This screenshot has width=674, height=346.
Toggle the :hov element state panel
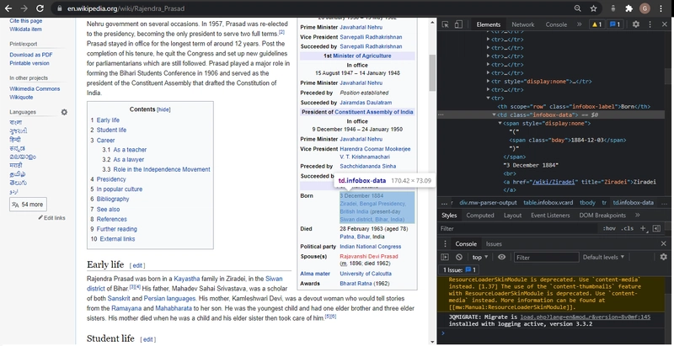tap(608, 228)
